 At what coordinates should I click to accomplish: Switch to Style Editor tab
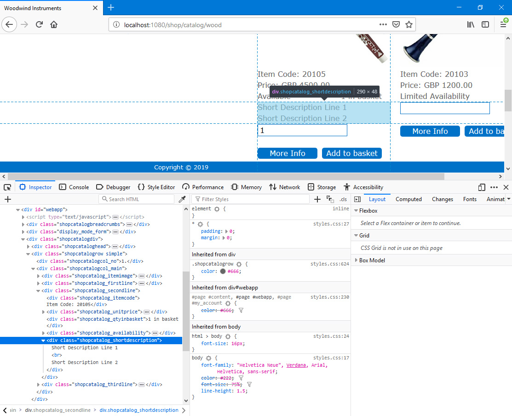click(156, 187)
